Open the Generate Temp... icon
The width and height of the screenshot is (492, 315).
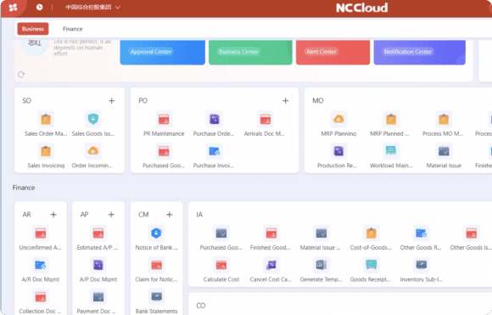point(321,265)
